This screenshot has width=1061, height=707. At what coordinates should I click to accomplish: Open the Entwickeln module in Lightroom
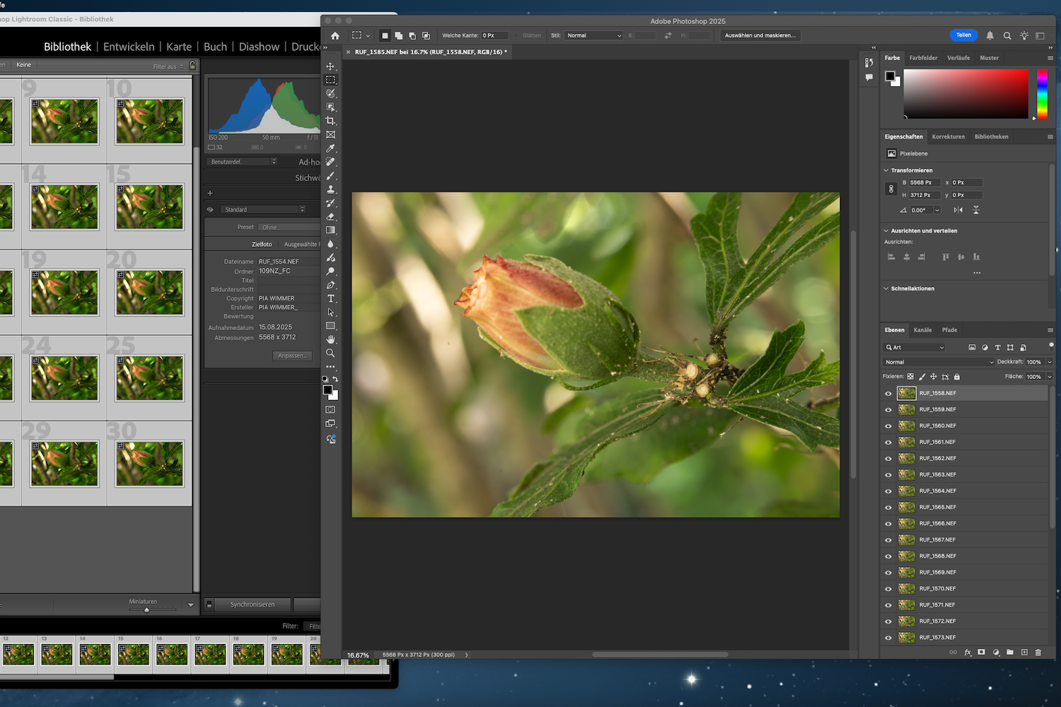pyautogui.click(x=128, y=46)
